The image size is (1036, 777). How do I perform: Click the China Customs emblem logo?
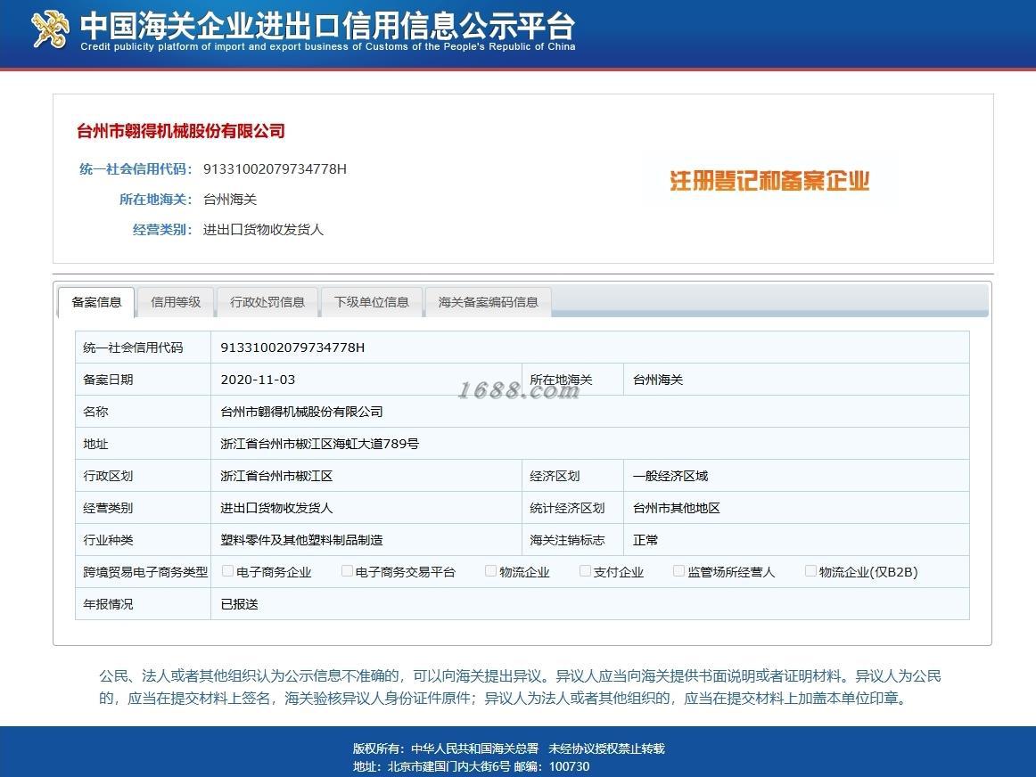click(50, 29)
